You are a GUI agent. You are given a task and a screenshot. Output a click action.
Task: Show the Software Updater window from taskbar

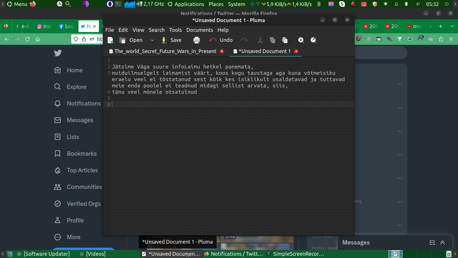[x=43, y=254]
